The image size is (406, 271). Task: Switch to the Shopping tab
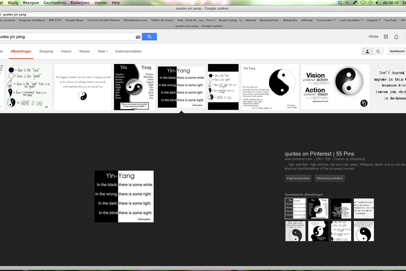coord(46,51)
